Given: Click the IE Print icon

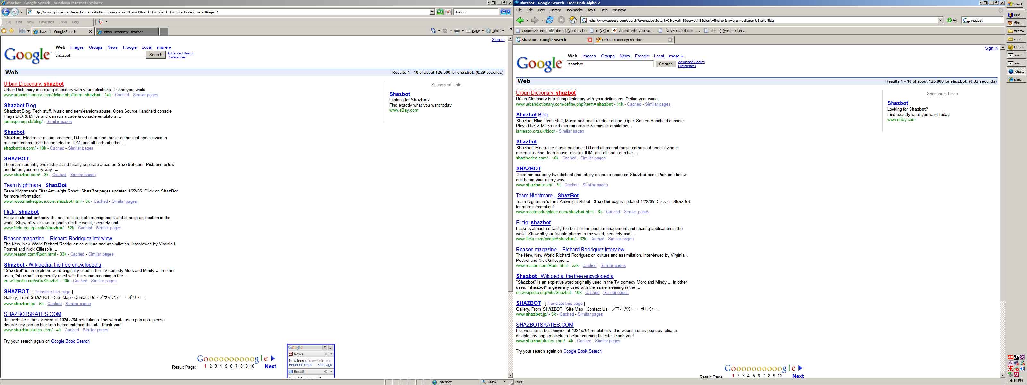Looking at the screenshot, I should coord(457,31).
